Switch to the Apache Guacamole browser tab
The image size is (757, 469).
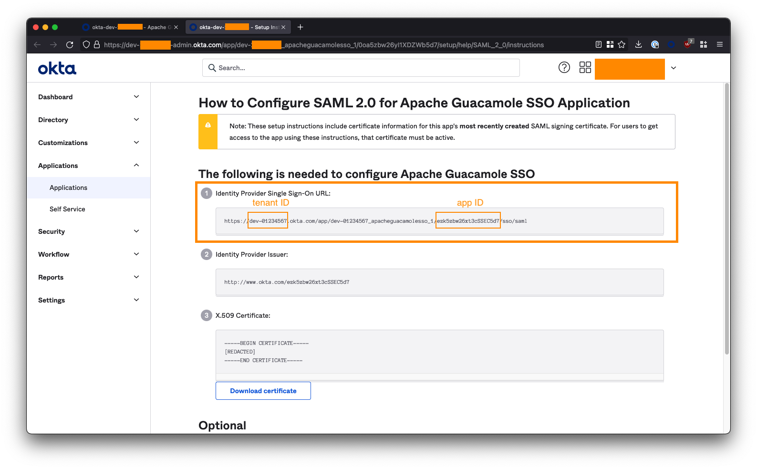tap(129, 27)
